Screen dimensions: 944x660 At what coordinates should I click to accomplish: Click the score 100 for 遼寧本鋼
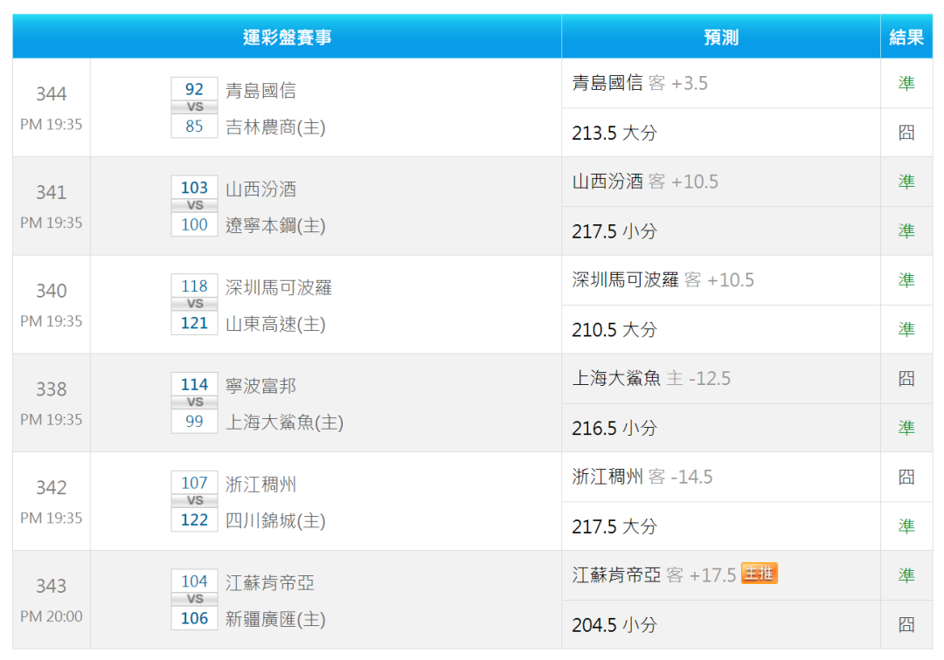[x=194, y=225]
